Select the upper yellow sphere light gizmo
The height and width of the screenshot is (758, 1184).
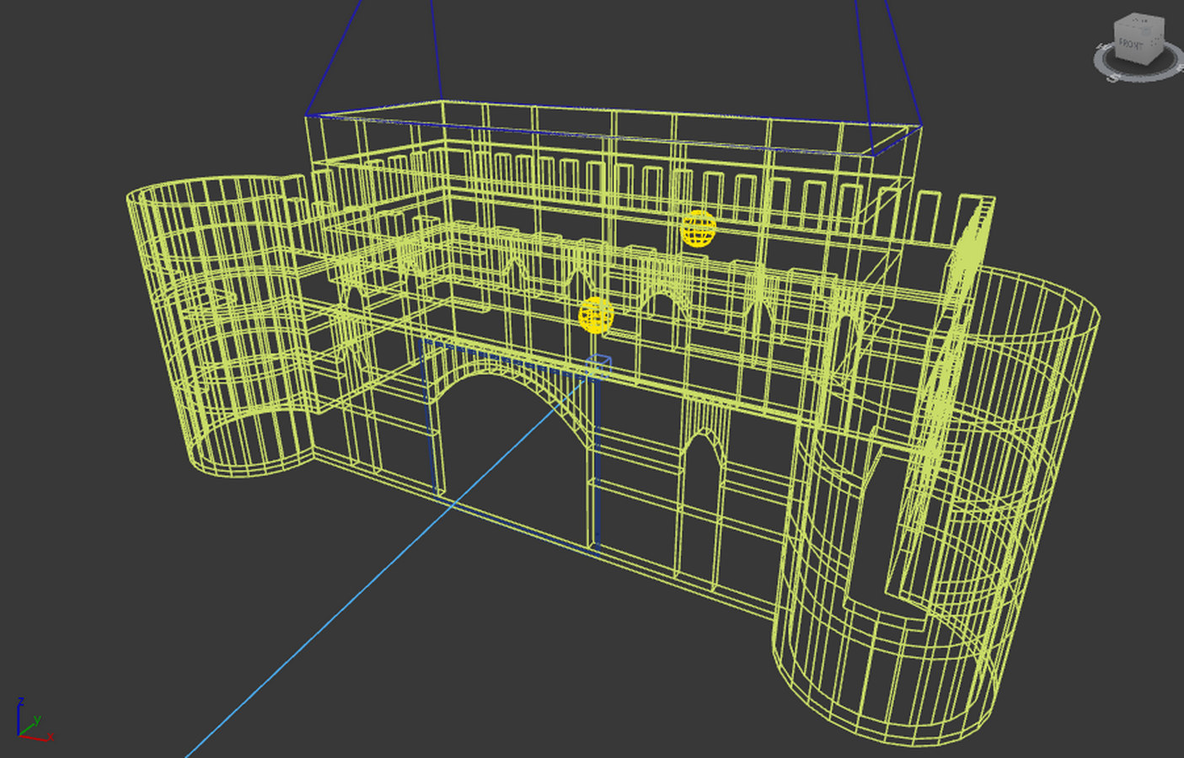[x=698, y=228]
